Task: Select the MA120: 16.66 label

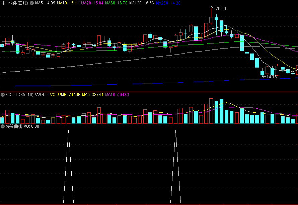Action: pos(141,3)
